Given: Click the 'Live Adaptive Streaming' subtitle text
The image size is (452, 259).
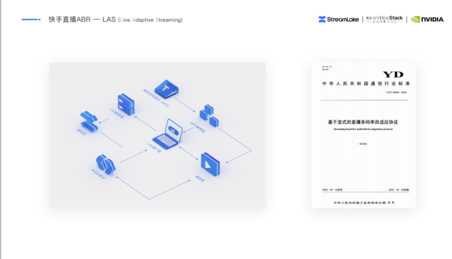Looking at the screenshot, I should [151, 20].
